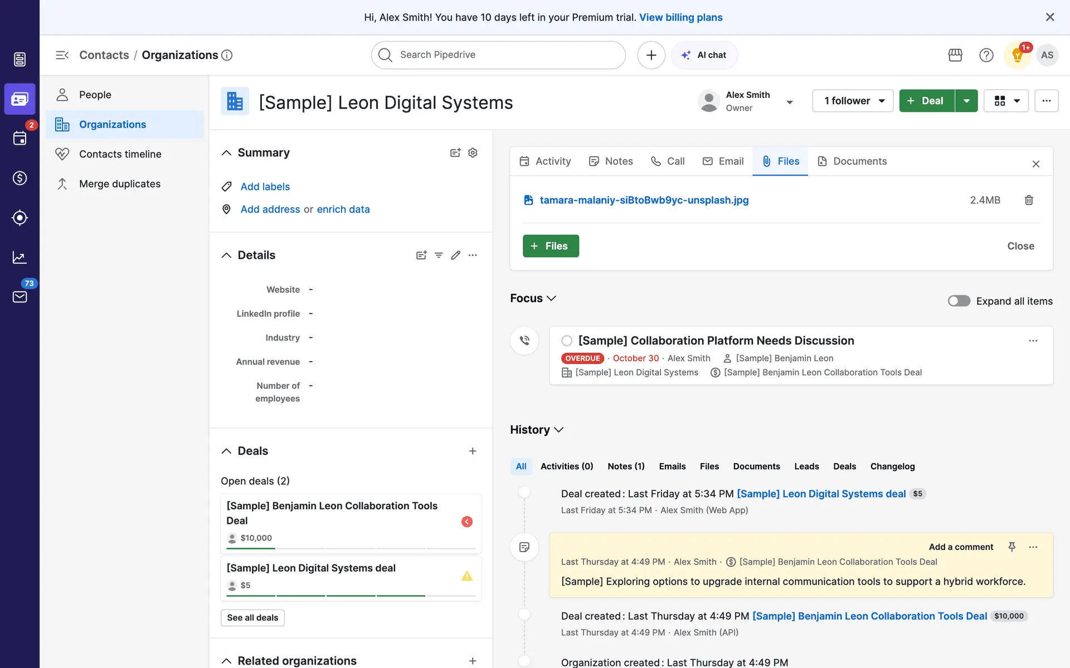The width and height of the screenshot is (1070, 668).
Task: Click the pencil edit icon in Details section
Action: click(x=456, y=255)
